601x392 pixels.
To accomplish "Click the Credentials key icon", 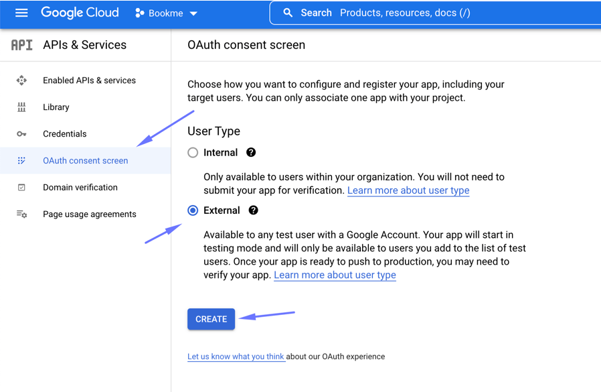I will point(21,134).
